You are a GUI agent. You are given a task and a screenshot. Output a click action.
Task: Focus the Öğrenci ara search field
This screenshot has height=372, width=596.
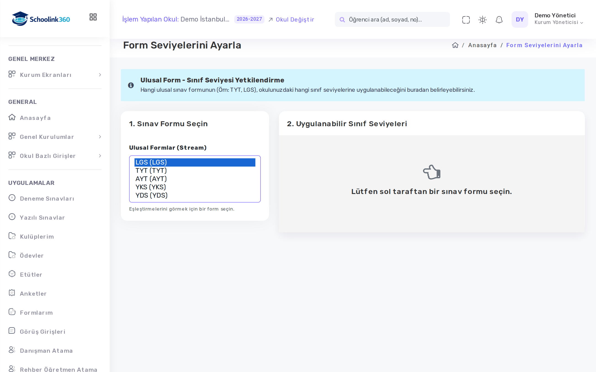click(392, 20)
